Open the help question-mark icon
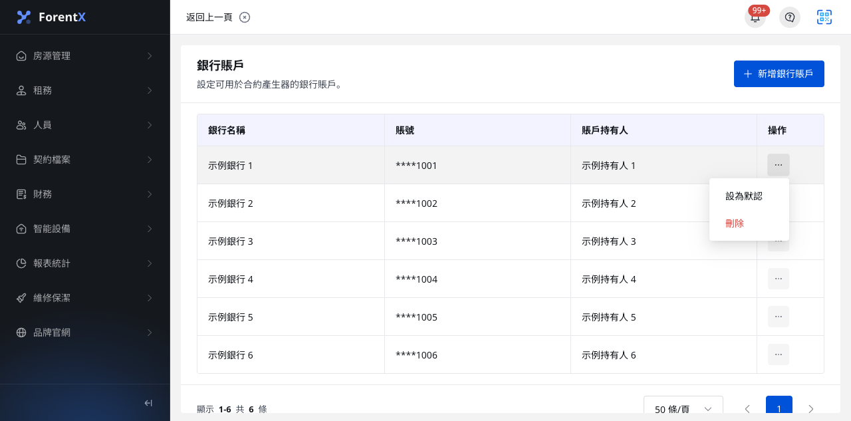The width and height of the screenshot is (851, 421). (x=790, y=17)
